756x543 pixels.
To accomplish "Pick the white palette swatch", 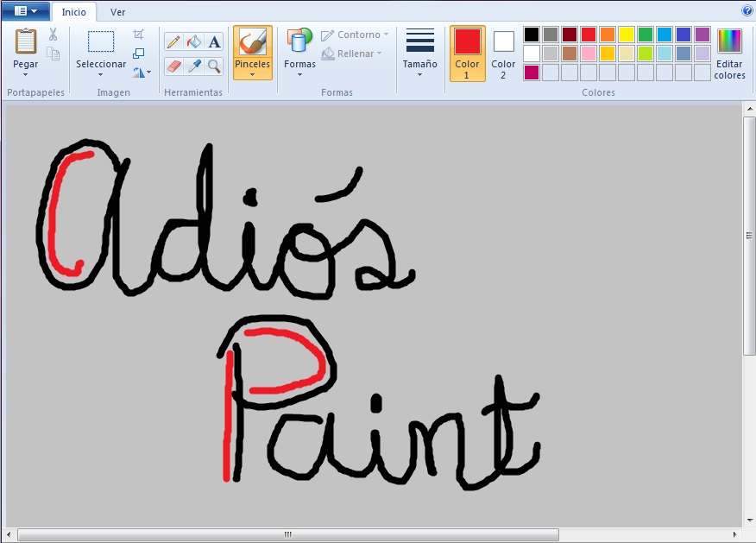I will coord(532,54).
